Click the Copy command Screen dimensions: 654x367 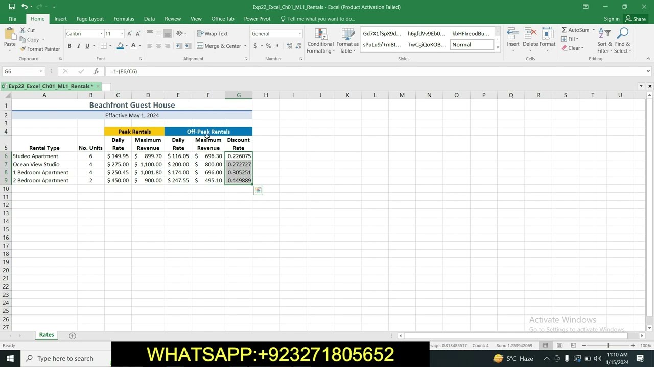[30, 39]
